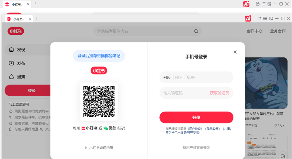The width and height of the screenshot is (292, 159).
Task: Open 创作中心 in the top navigation
Action: [254, 31]
